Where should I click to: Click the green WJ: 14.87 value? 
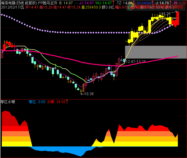[x=103, y=3]
